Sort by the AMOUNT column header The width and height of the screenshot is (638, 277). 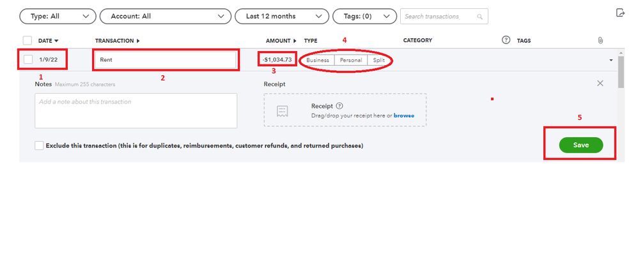[281, 41]
